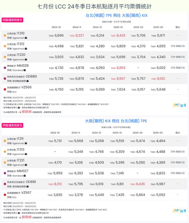Click the JusX logo in the upper table
The image size is (189, 223).
[x=179, y=105]
